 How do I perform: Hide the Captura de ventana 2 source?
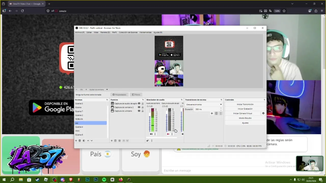pyautogui.click(x=139, y=107)
